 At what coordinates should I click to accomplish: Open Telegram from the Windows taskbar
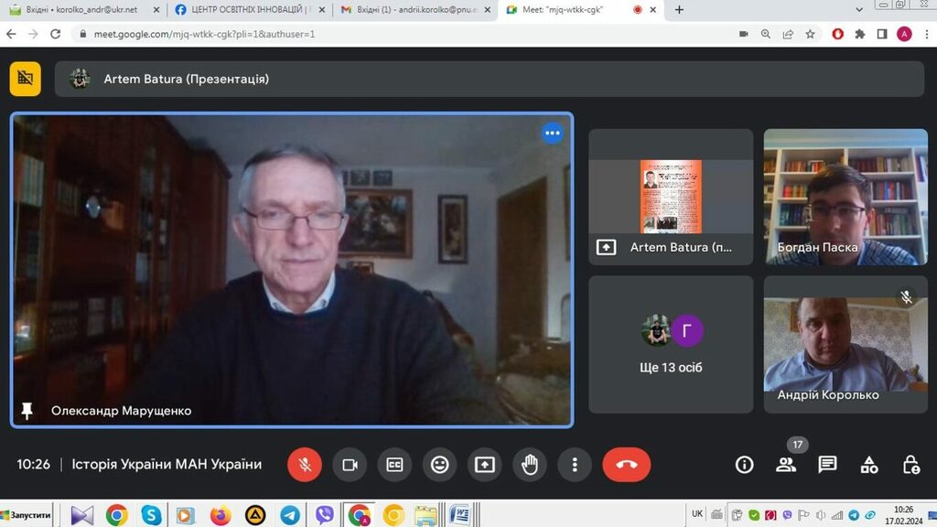coord(290,515)
